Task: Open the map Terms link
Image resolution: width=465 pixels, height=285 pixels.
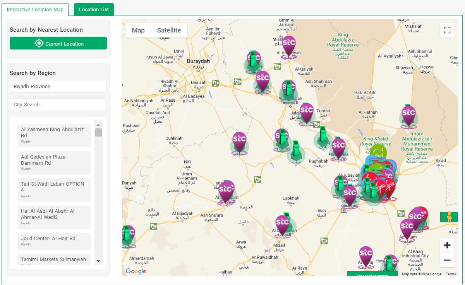Action: 451,274
